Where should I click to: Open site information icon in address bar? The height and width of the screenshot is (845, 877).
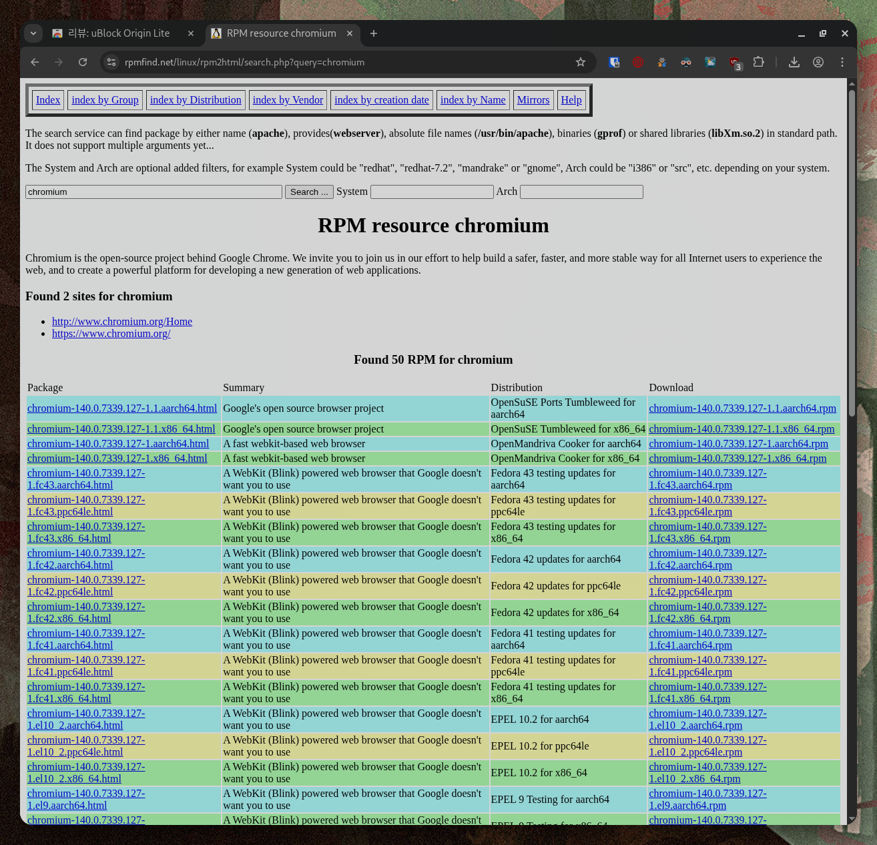pyautogui.click(x=111, y=62)
